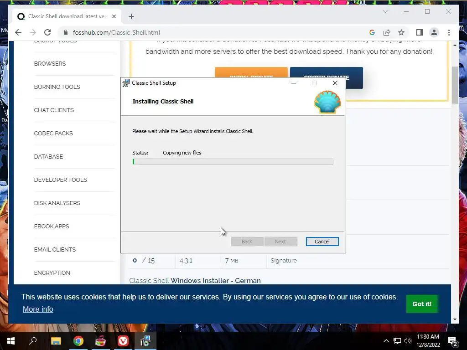Click the Classic Shell logo in setup dialog

coord(327,102)
